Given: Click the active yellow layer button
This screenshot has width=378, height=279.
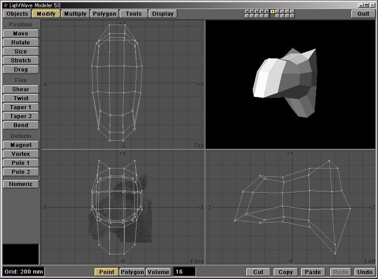Looking at the screenshot, I should 272,11.
